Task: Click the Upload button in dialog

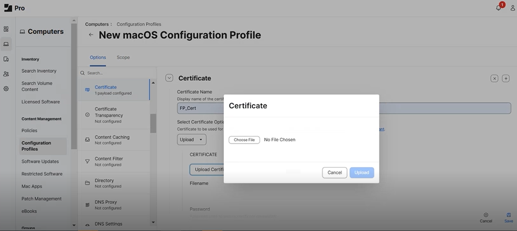Action: [x=362, y=173]
